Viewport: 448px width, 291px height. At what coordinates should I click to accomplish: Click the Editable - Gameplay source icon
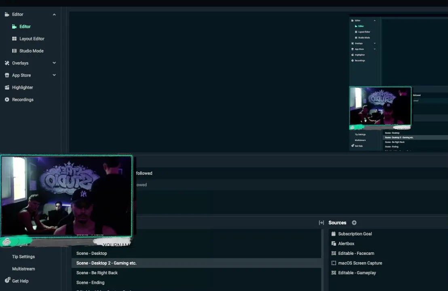click(x=334, y=273)
